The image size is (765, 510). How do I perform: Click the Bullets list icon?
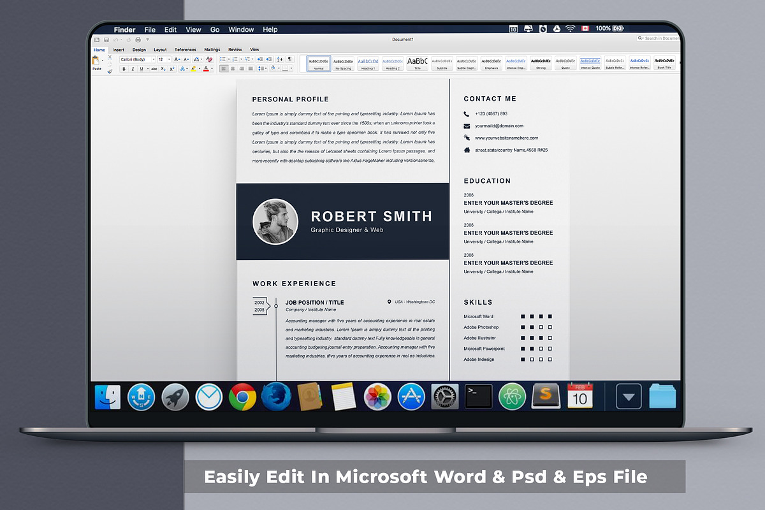click(x=223, y=59)
